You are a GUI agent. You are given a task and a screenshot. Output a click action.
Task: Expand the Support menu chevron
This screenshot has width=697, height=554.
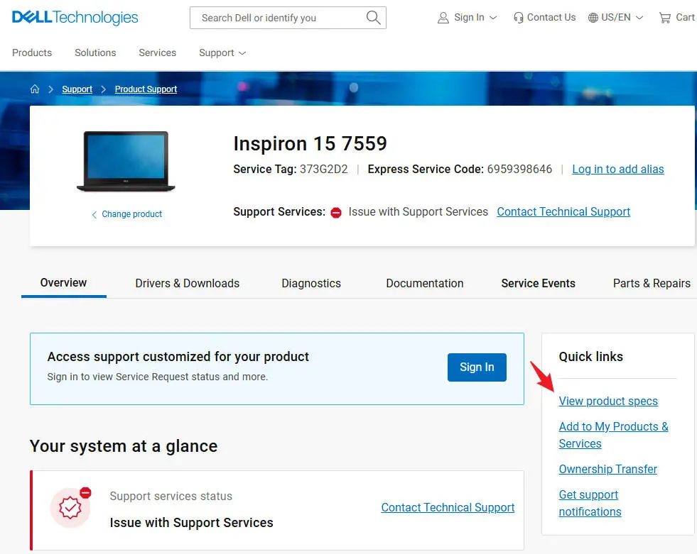242,53
